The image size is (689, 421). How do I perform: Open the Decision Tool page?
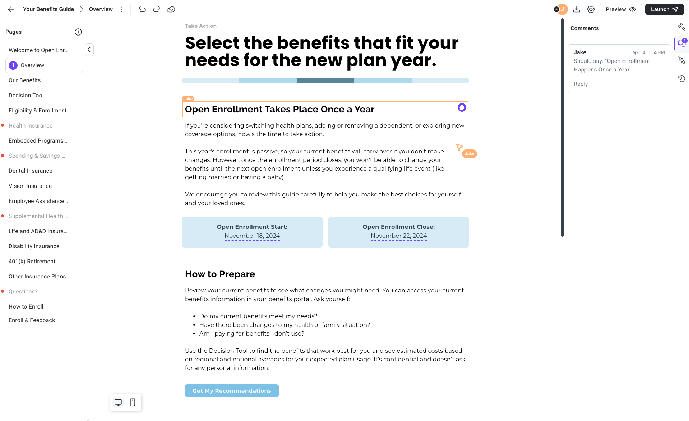click(26, 95)
